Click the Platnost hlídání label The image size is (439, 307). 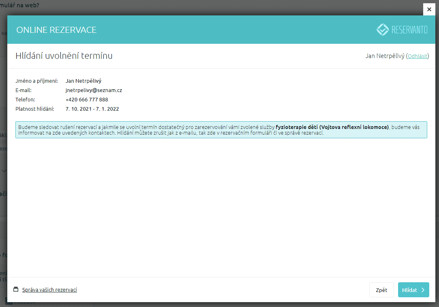click(34, 109)
